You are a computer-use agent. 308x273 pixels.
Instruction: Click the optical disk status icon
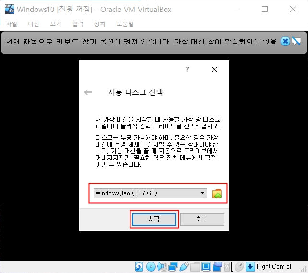[x=151, y=266]
